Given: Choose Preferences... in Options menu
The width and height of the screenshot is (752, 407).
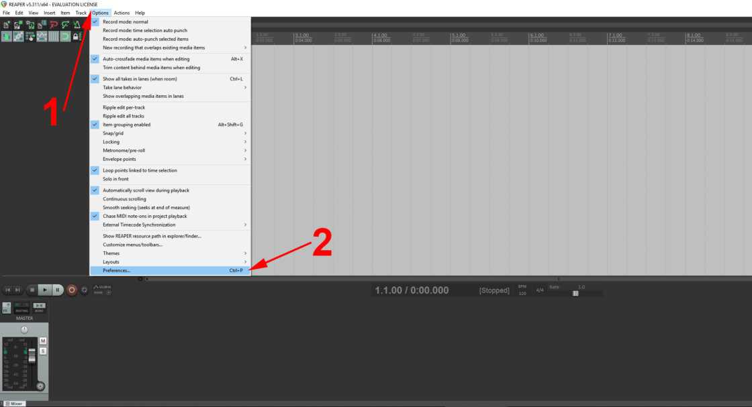Looking at the screenshot, I should point(170,270).
